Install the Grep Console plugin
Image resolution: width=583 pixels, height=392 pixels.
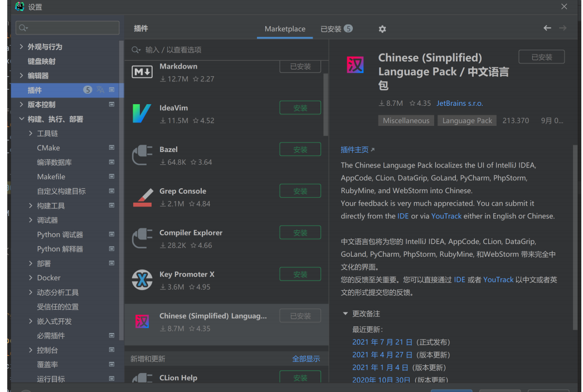click(x=300, y=191)
